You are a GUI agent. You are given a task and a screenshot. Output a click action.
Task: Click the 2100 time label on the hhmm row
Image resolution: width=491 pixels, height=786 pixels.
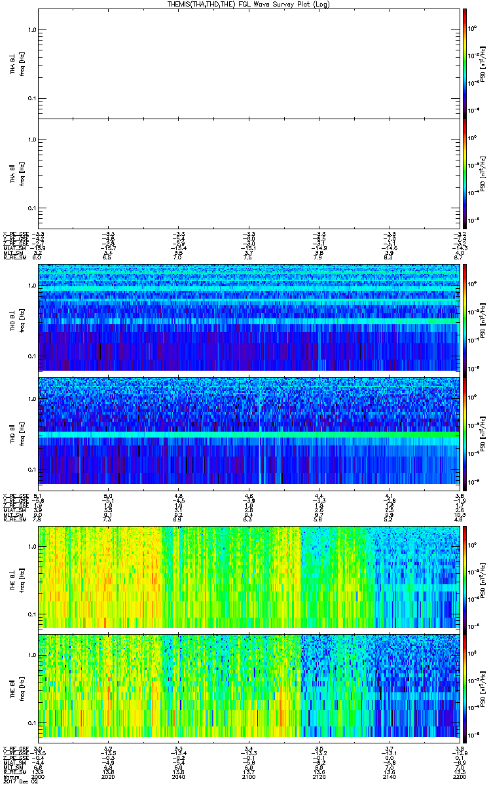point(249,777)
